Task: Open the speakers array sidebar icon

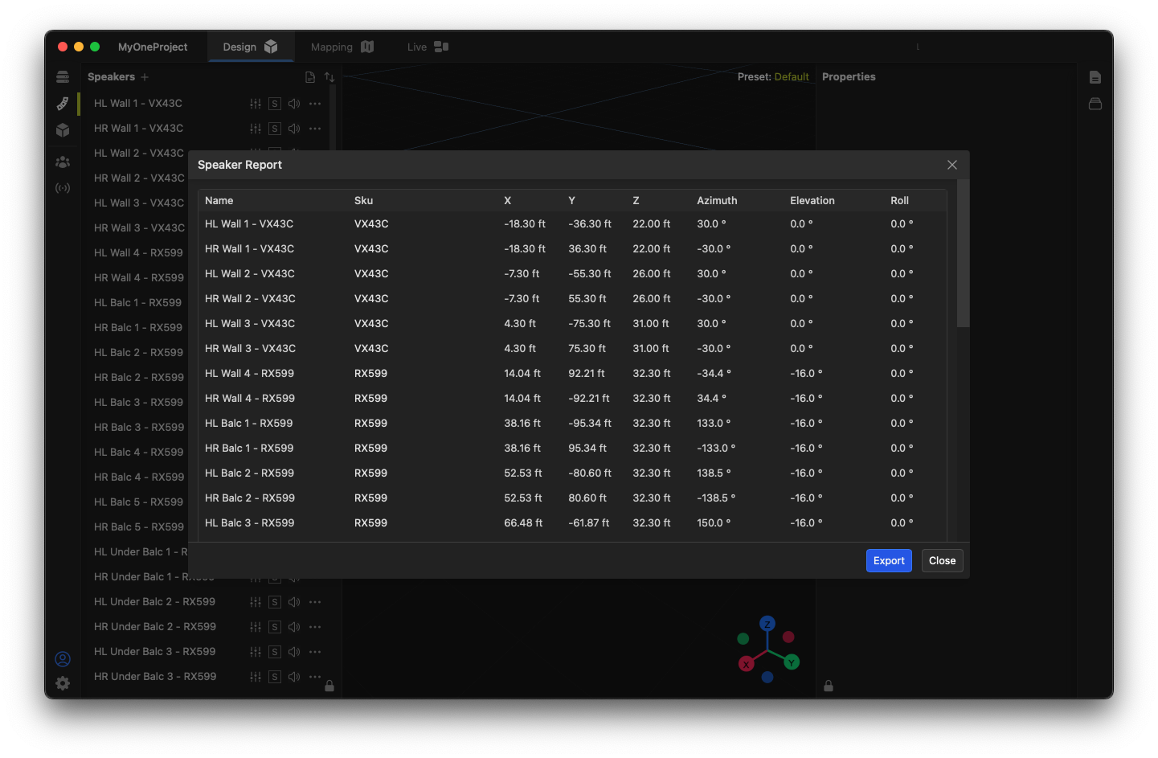Action: pos(63,77)
